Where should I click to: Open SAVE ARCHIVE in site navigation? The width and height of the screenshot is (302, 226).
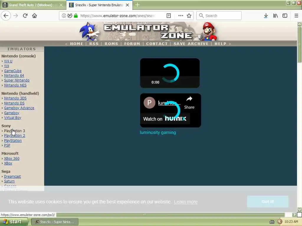pos(191,44)
